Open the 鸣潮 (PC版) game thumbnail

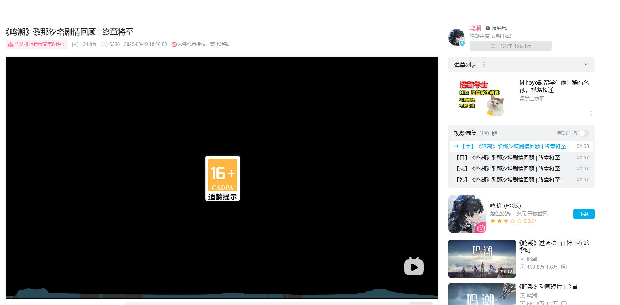click(467, 214)
